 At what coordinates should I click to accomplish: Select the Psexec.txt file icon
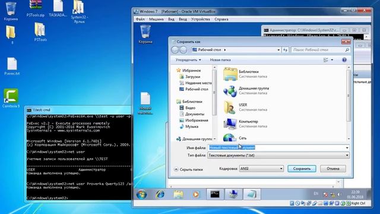click(12, 66)
